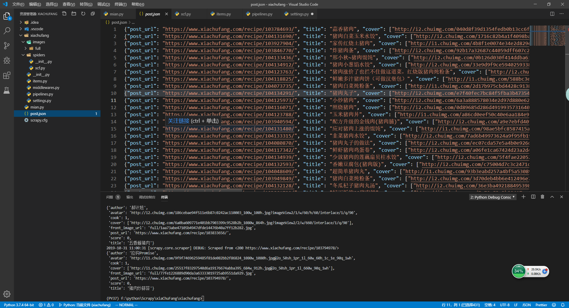Open the 帮助(H) menu
The width and height of the screenshot is (569, 308).
tap(138, 4)
